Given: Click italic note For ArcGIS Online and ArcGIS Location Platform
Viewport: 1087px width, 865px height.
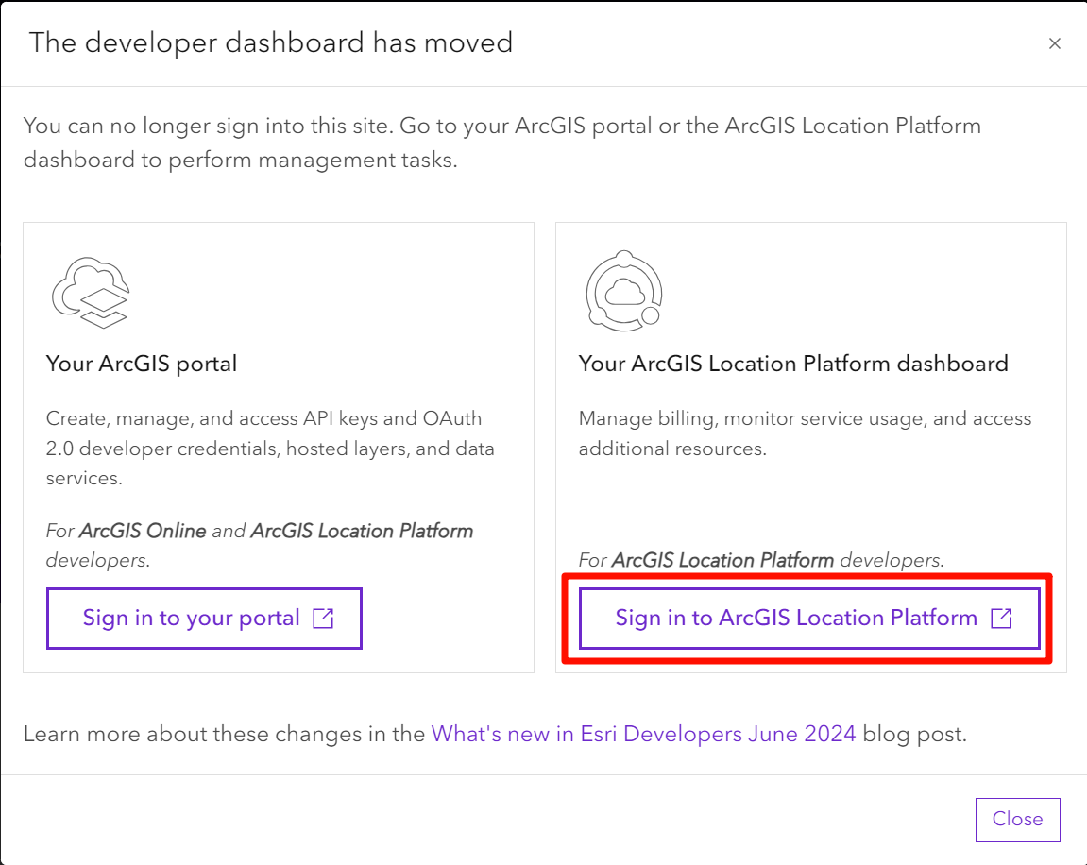Looking at the screenshot, I should point(260,545).
